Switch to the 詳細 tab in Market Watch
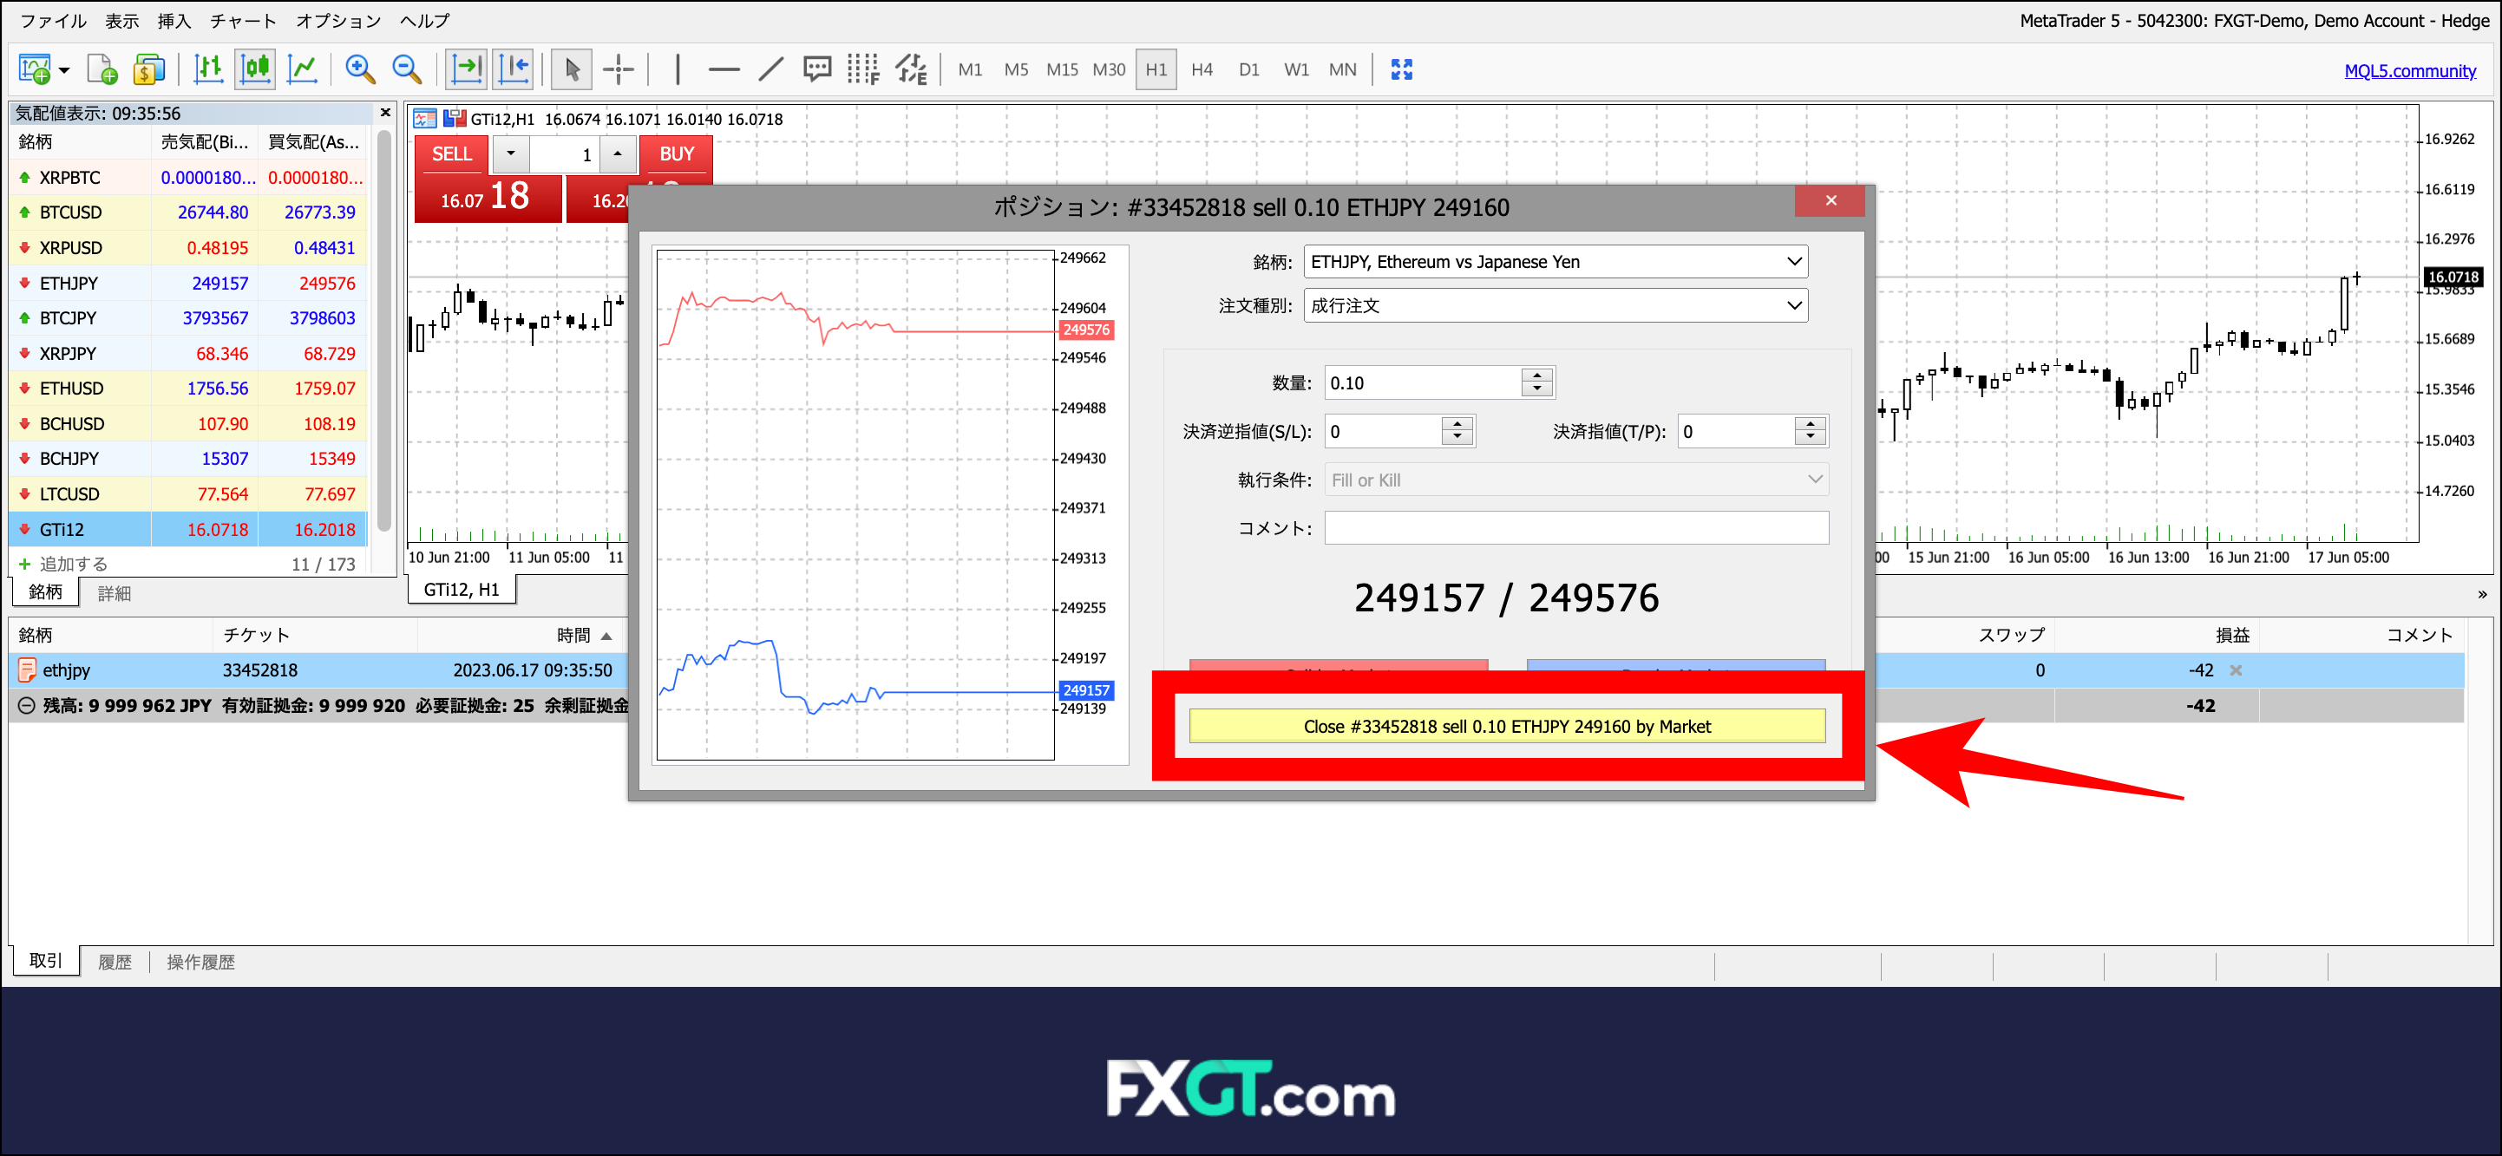Viewport: 2502px width, 1156px height. point(114,593)
